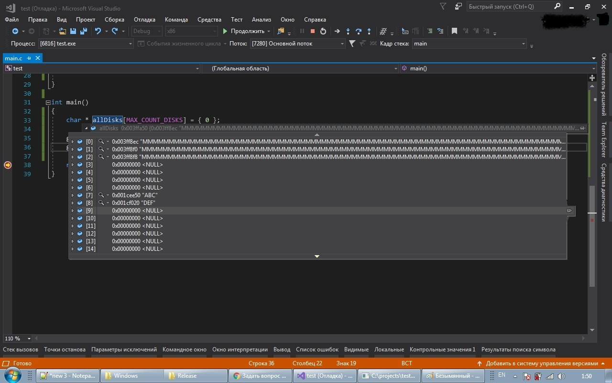612x383 pixels.
Task: Click the Save floppy disk icon
Action: 73,31
